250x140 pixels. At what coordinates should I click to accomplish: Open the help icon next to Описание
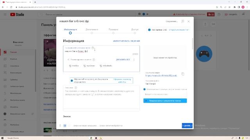(x=76, y=88)
